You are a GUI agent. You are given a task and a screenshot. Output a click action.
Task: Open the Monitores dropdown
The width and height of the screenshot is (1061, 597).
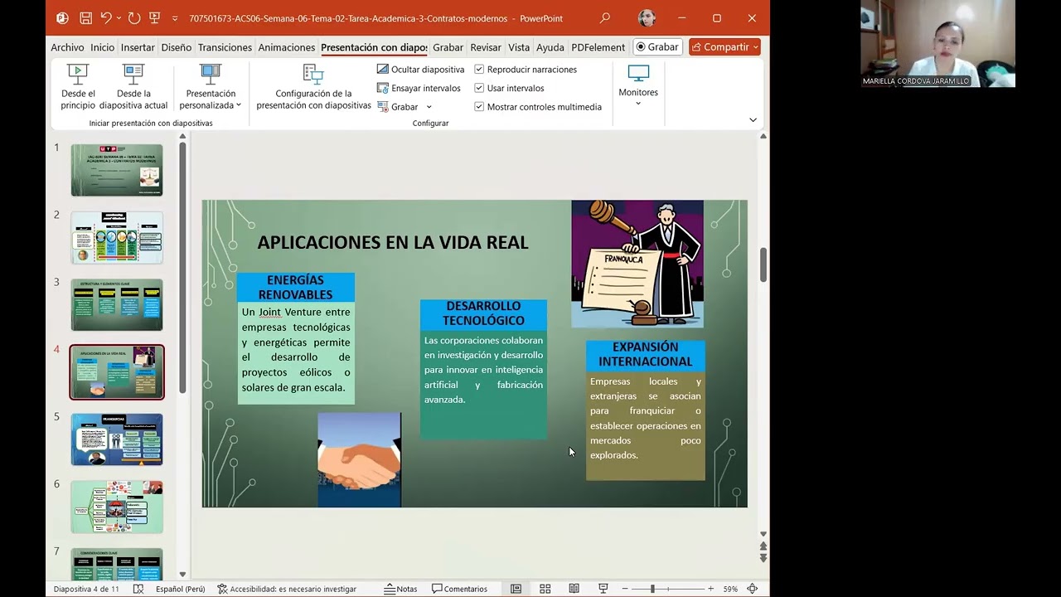(x=638, y=85)
